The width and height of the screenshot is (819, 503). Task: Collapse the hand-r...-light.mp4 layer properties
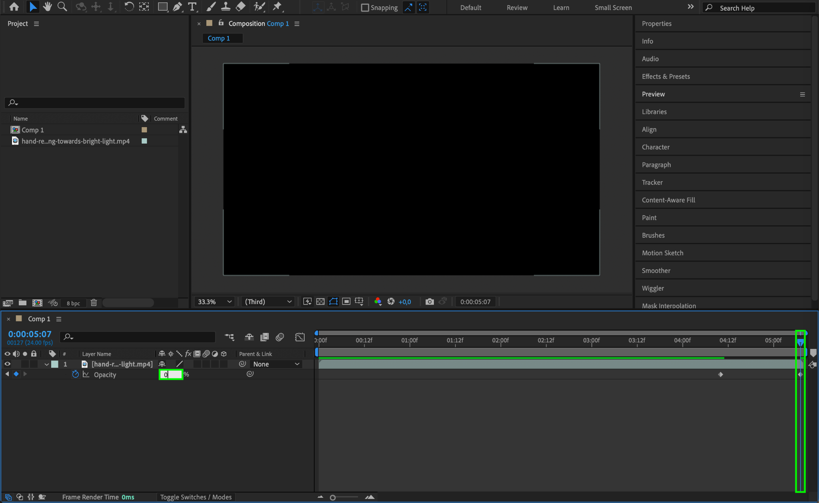[47, 365]
